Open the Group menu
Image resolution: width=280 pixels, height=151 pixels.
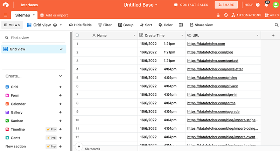coord(126,25)
